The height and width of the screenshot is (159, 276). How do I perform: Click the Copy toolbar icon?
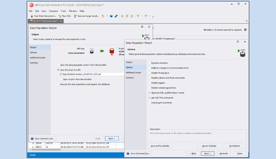click(127, 16)
